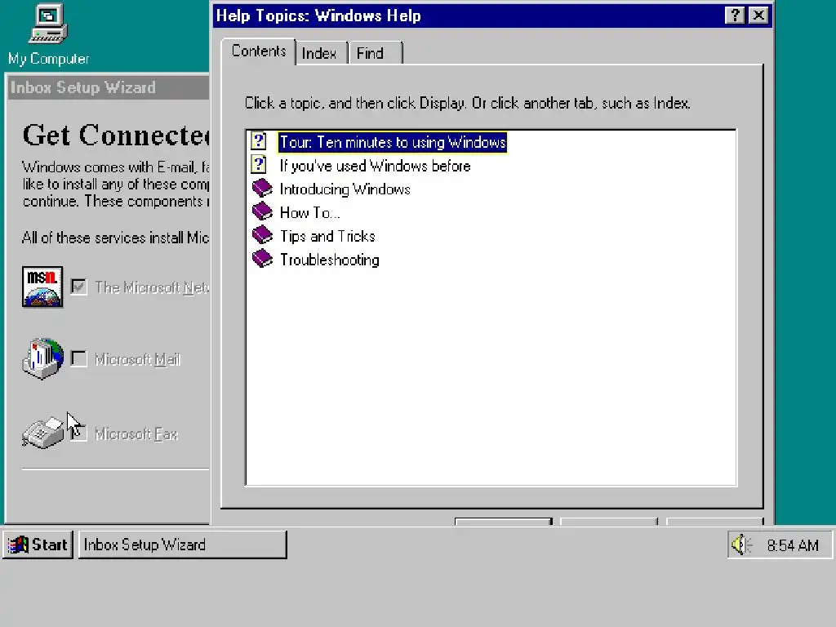Click Inbox Setup Wizard taskbar button
Viewport: 836px width, 627px height.
[182, 545]
